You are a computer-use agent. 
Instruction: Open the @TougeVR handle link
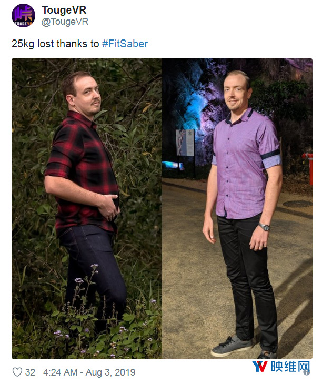pyautogui.click(x=65, y=22)
